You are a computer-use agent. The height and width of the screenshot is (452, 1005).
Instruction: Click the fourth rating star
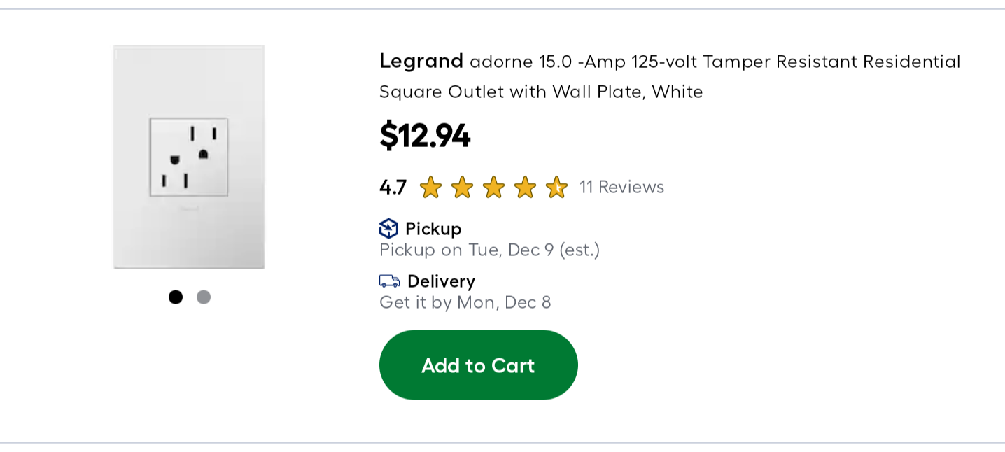(x=525, y=188)
